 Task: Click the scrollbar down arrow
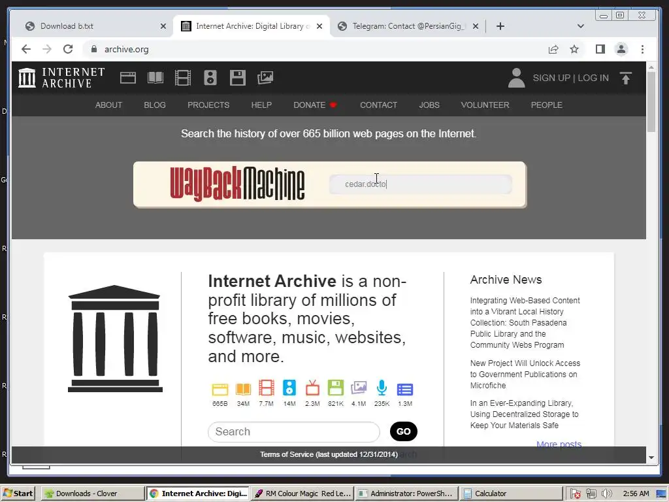click(x=651, y=458)
